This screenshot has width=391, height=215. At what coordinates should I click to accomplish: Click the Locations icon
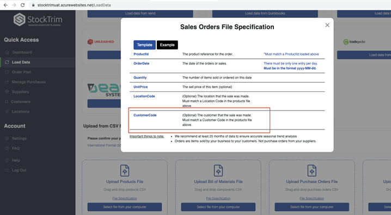[7, 112]
